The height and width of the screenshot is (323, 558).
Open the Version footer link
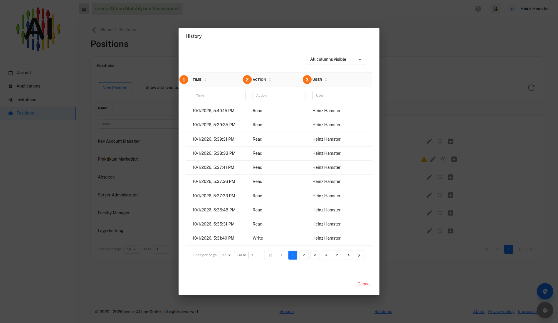[x=287, y=312]
